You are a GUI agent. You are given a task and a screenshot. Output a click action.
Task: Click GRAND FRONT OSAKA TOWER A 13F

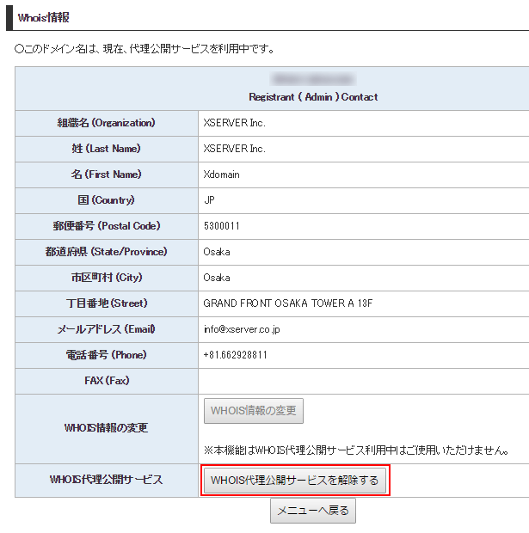(x=288, y=303)
